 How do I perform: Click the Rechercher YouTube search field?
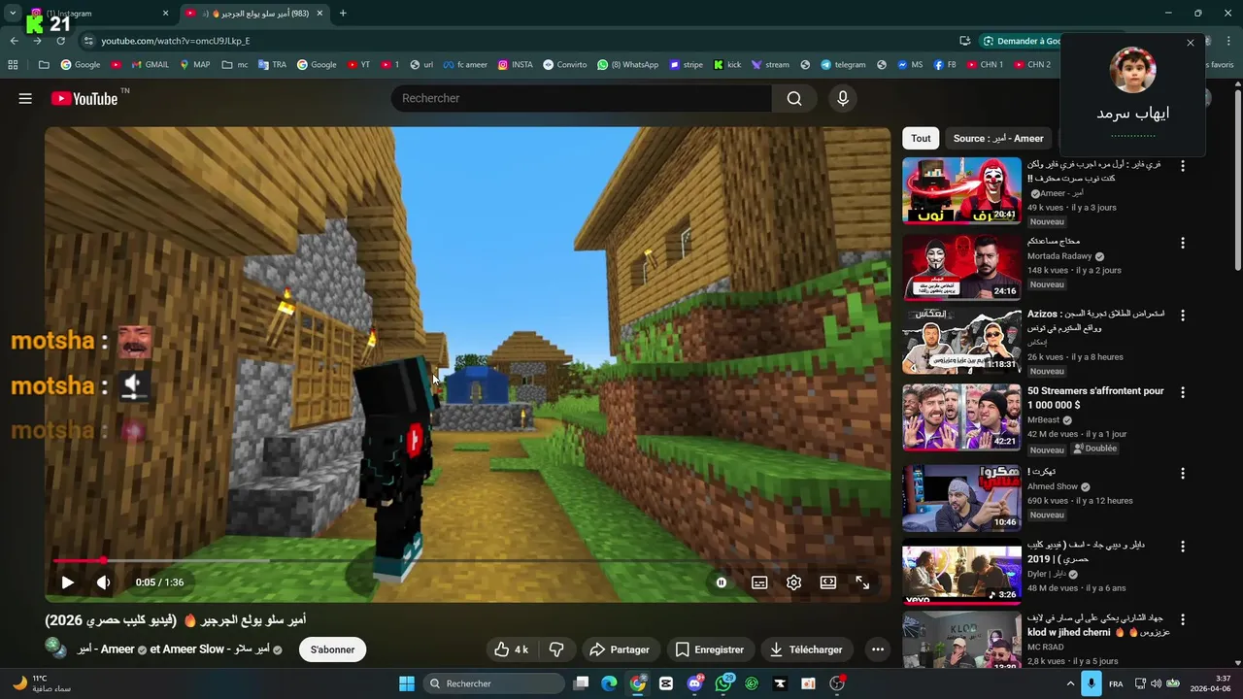coord(582,98)
